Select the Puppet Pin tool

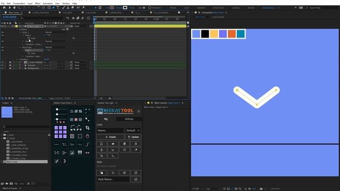coord(83,7)
